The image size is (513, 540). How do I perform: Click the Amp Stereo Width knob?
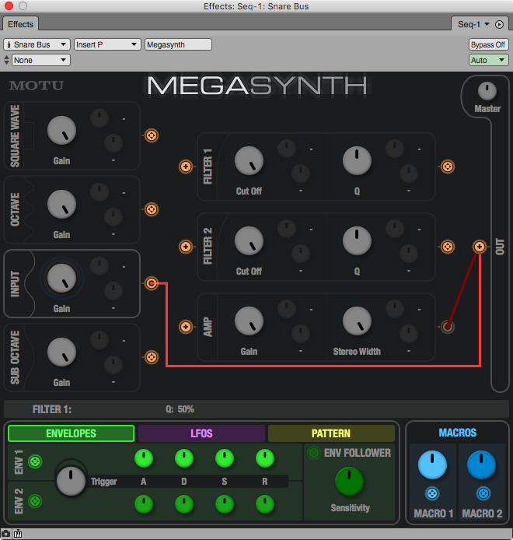point(357,321)
